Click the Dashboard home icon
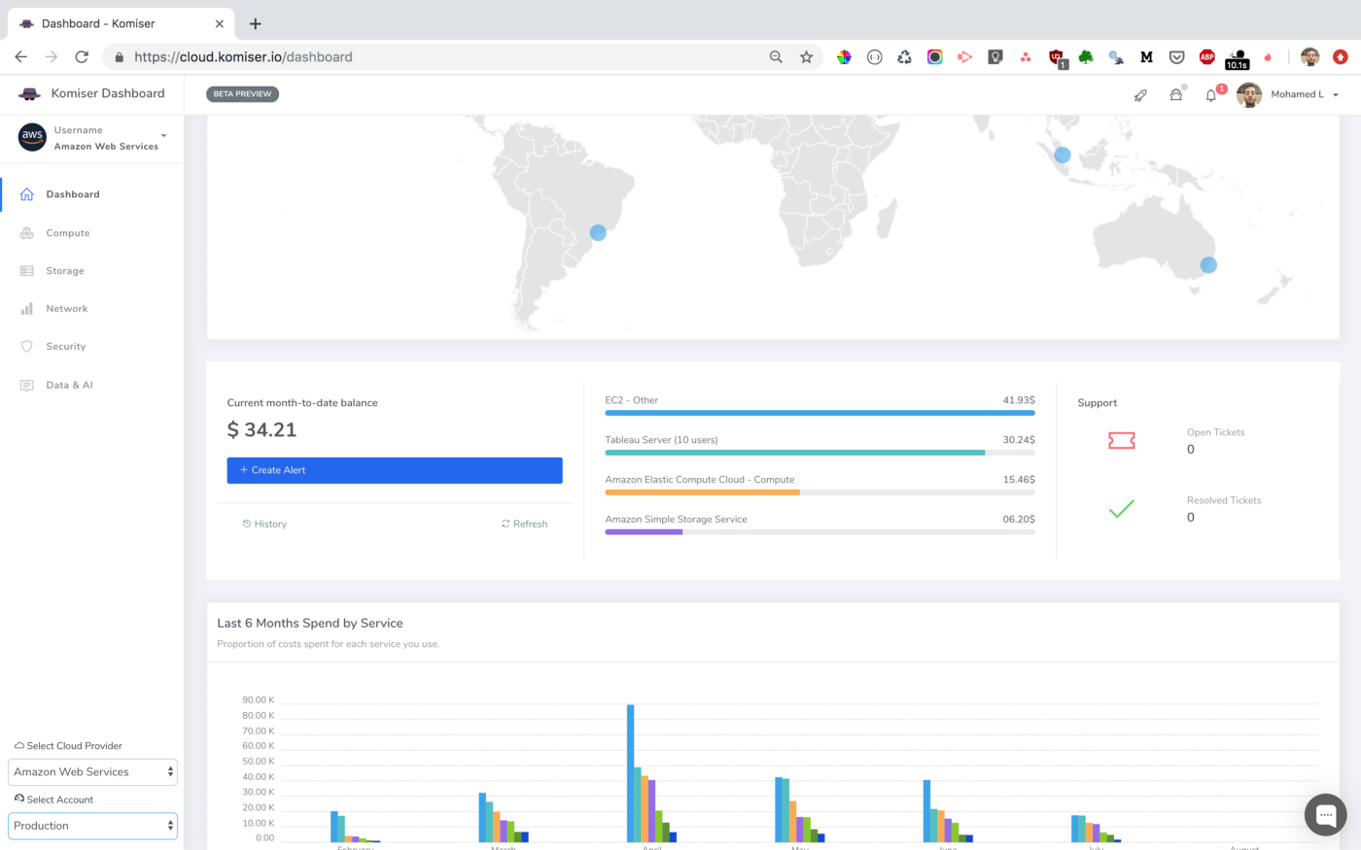 27,194
